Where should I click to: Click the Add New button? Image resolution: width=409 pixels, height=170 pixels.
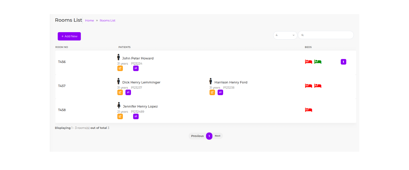(x=69, y=36)
